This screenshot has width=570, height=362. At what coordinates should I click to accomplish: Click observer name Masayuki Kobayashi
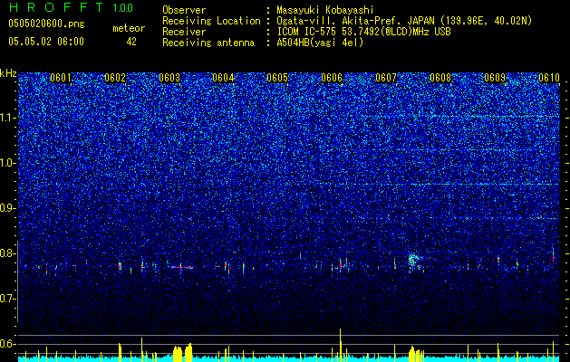click(x=325, y=10)
